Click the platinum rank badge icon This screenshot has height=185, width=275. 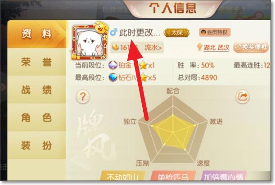(113, 65)
